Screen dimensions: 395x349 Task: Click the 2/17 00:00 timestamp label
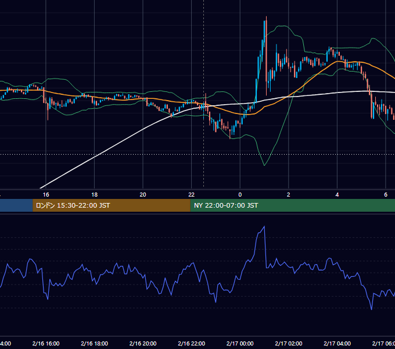click(x=240, y=343)
